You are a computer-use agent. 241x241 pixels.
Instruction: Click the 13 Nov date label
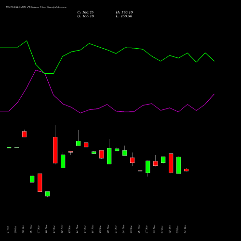[69, 229]
